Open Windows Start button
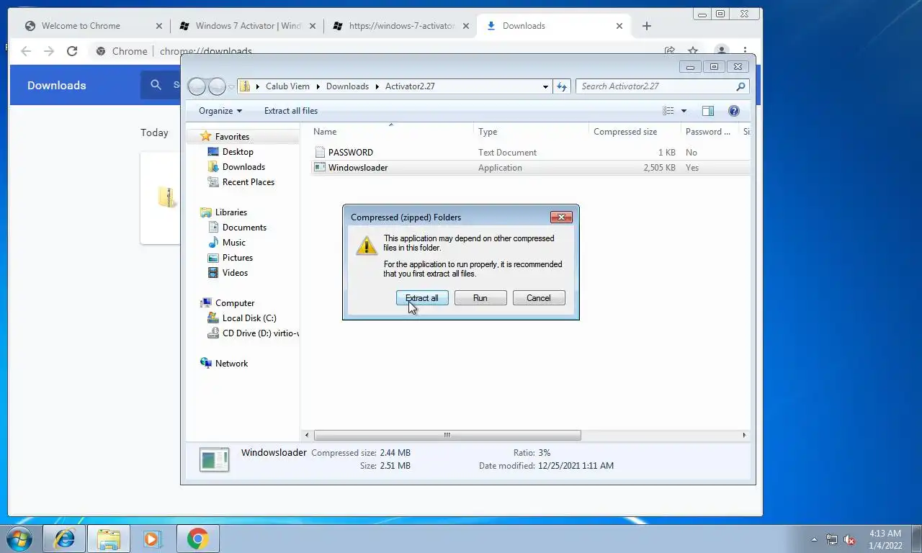Image resolution: width=922 pixels, height=553 pixels. pyautogui.click(x=19, y=539)
